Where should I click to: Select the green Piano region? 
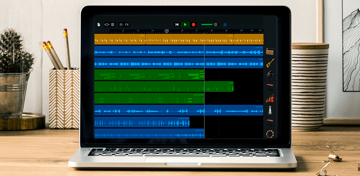coord(149,75)
